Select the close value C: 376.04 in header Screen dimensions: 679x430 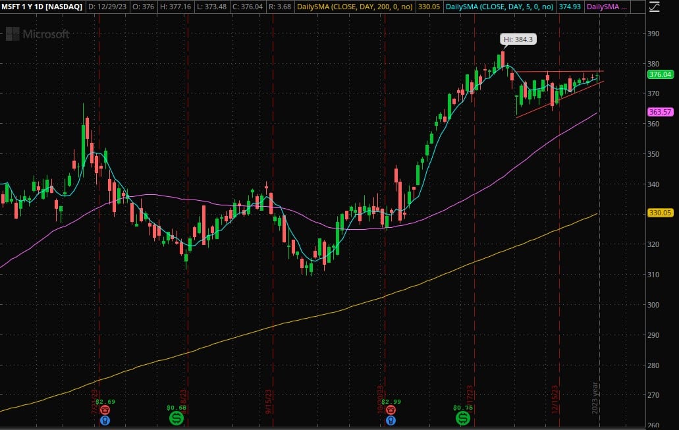pyautogui.click(x=247, y=7)
